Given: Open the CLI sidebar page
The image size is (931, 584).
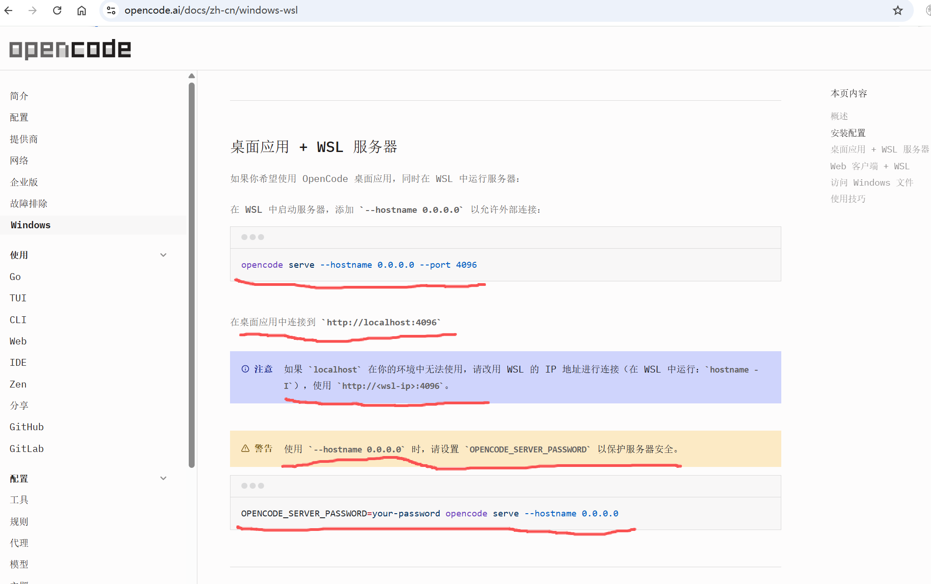Looking at the screenshot, I should point(18,320).
